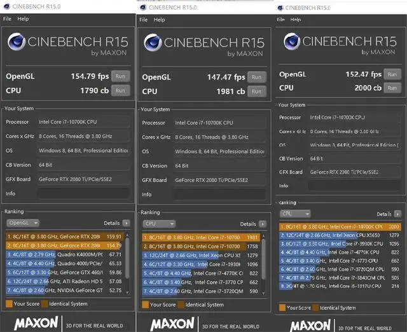This screenshot has width=407, height=332.
Task: Select i7-10700K row scoring 2000 in right window
Action: 340,227
